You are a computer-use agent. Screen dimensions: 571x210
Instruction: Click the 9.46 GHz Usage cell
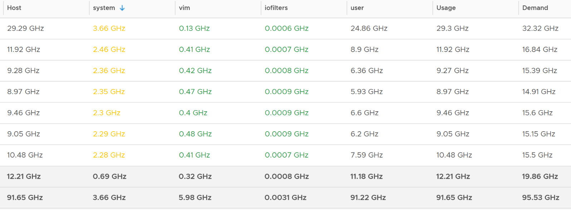click(x=453, y=113)
